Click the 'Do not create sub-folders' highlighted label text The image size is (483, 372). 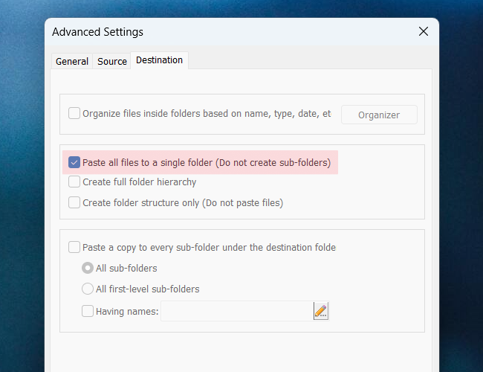(273, 163)
